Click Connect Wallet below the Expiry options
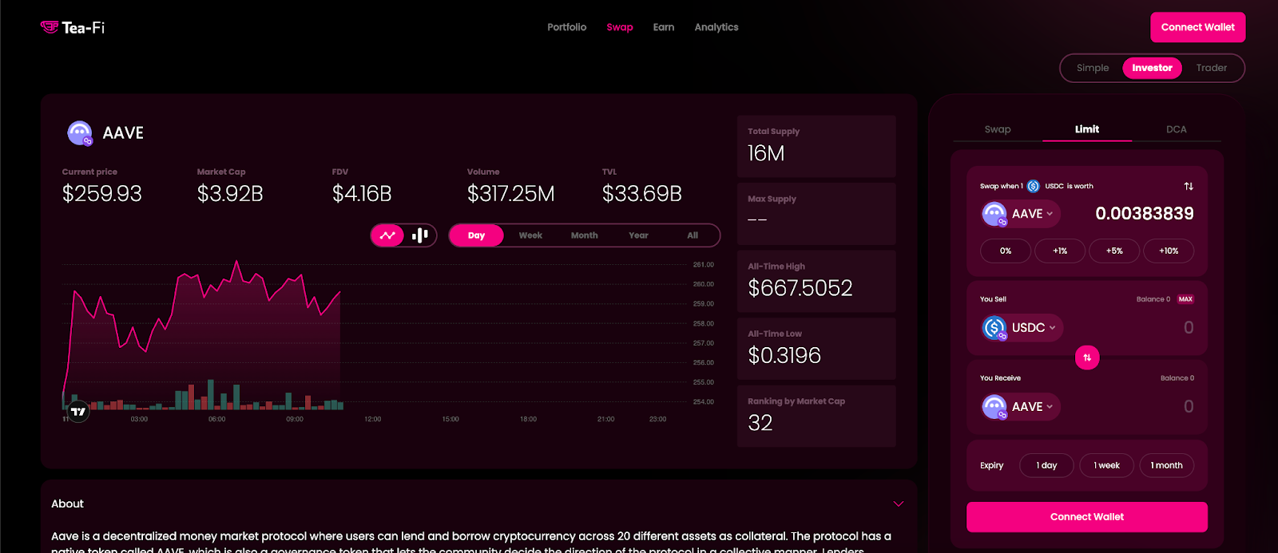The height and width of the screenshot is (553, 1278). tap(1087, 517)
